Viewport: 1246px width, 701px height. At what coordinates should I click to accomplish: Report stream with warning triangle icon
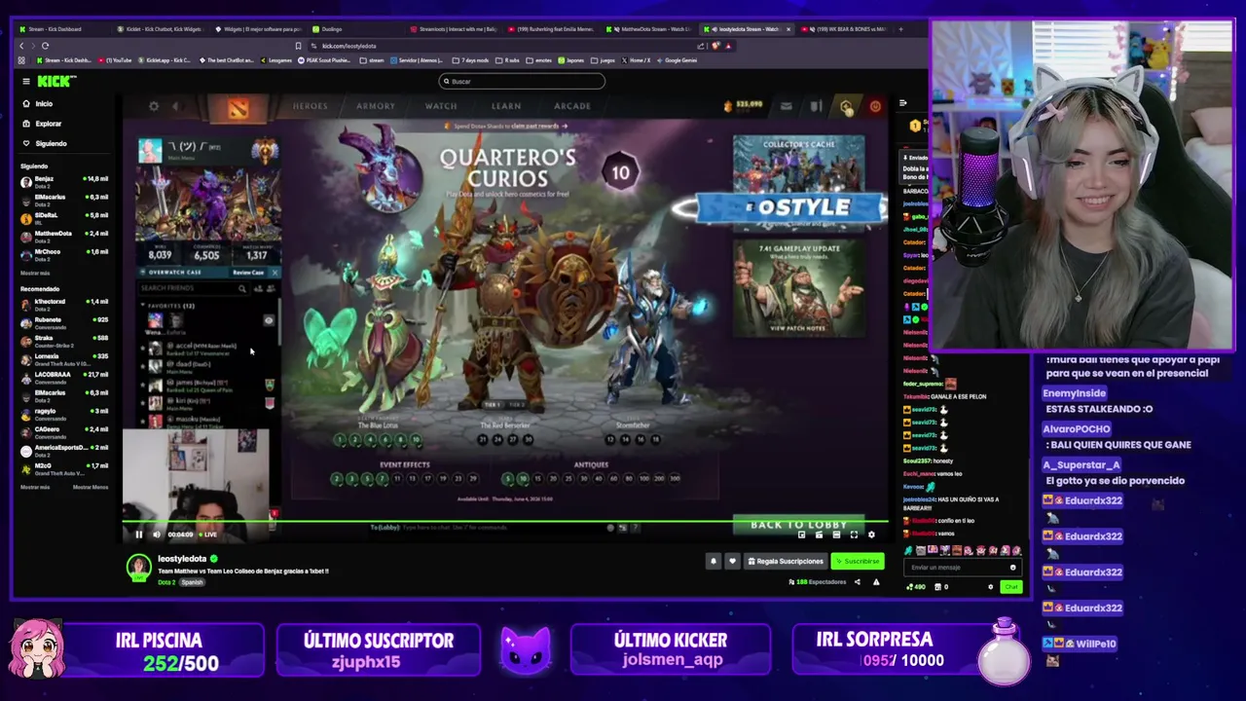click(876, 582)
